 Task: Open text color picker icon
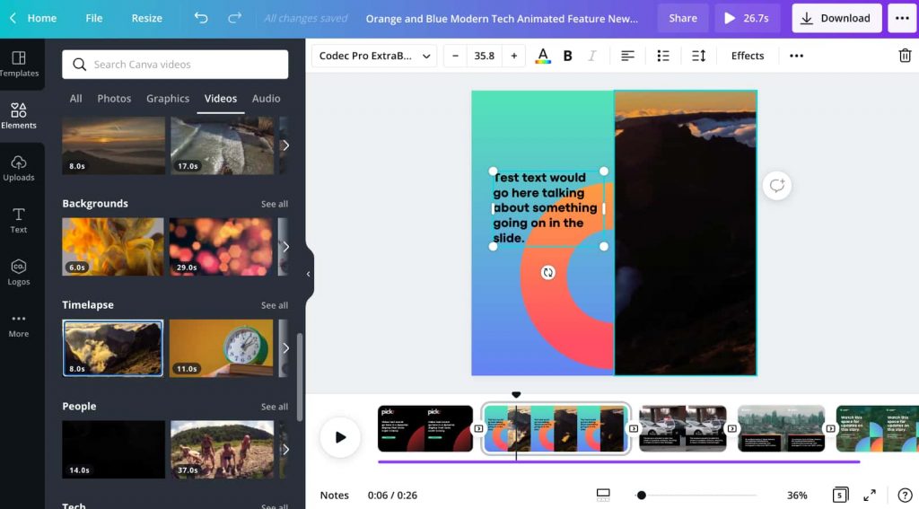pos(543,56)
